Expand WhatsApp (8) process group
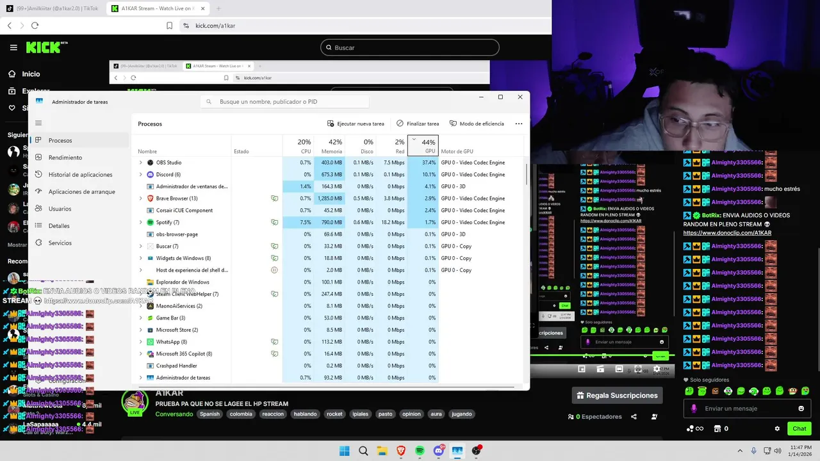The image size is (820, 461). (141, 342)
